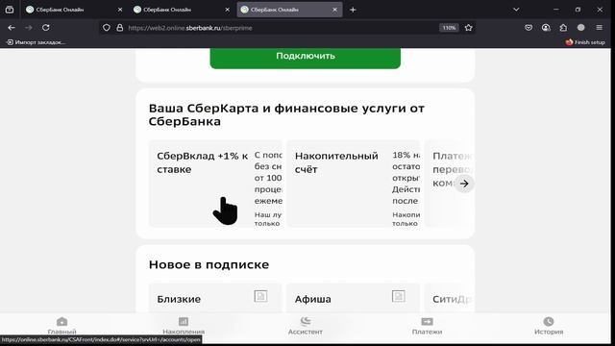
Task: Bookmark this page with the star icon
Action: pos(468,28)
